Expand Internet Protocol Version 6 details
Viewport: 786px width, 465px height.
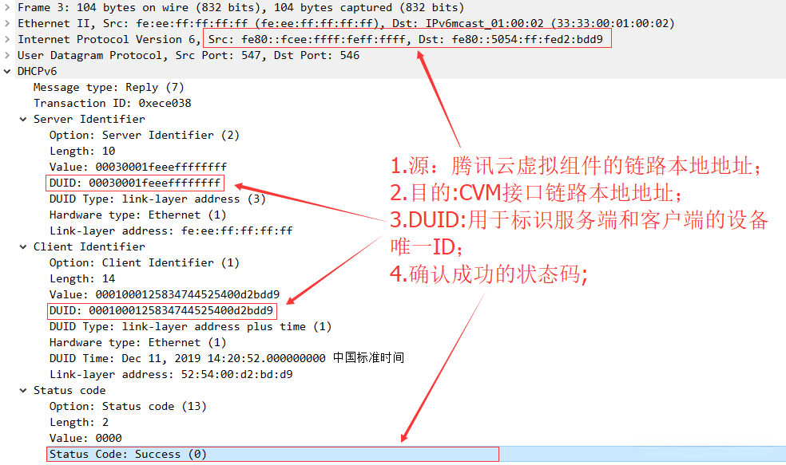click(7, 40)
